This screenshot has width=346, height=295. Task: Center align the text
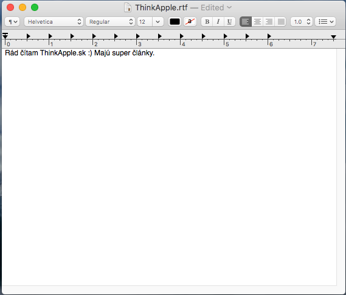coord(257,22)
